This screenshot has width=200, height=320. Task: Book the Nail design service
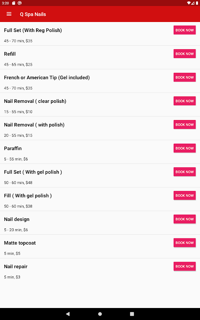click(184, 219)
